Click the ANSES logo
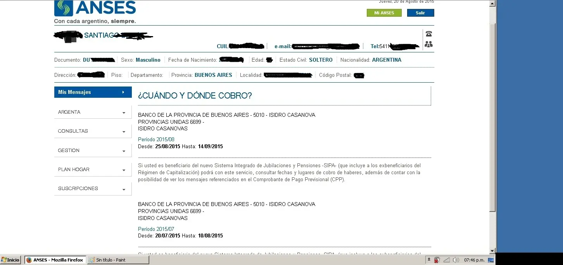The width and height of the screenshot is (563, 265). pyautogui.click(x=95, y=8)
